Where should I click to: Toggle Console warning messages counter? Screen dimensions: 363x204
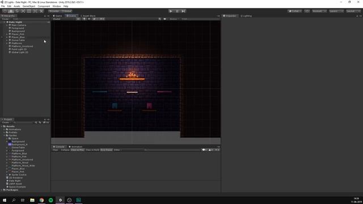(x=210, y=150)
